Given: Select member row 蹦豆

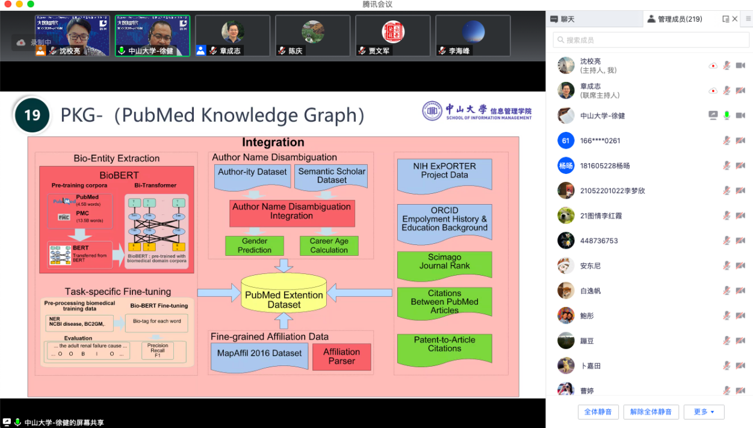Looking at the screenshot, I should (x=649, y=341).
